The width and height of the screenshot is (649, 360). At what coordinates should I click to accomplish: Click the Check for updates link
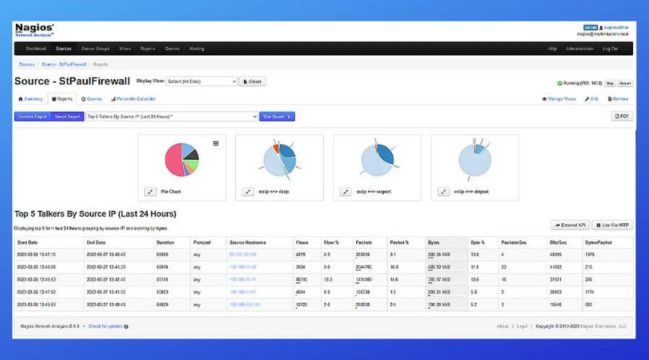105,327
